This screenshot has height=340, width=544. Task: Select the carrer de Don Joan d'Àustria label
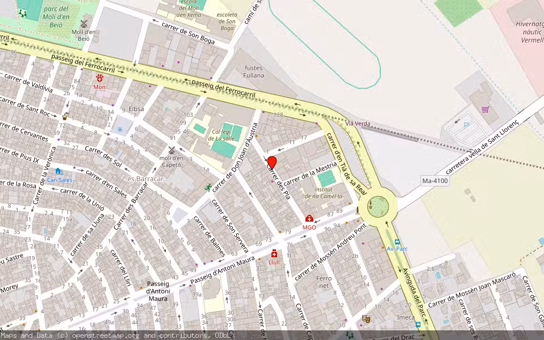236,157
